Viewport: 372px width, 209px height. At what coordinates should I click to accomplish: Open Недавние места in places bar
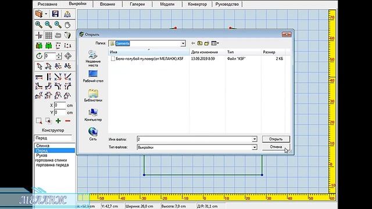(93, 58)
